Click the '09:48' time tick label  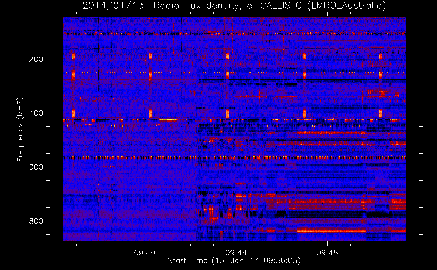(327, 253)
